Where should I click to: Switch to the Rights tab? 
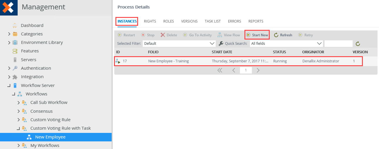pos(150,21)
